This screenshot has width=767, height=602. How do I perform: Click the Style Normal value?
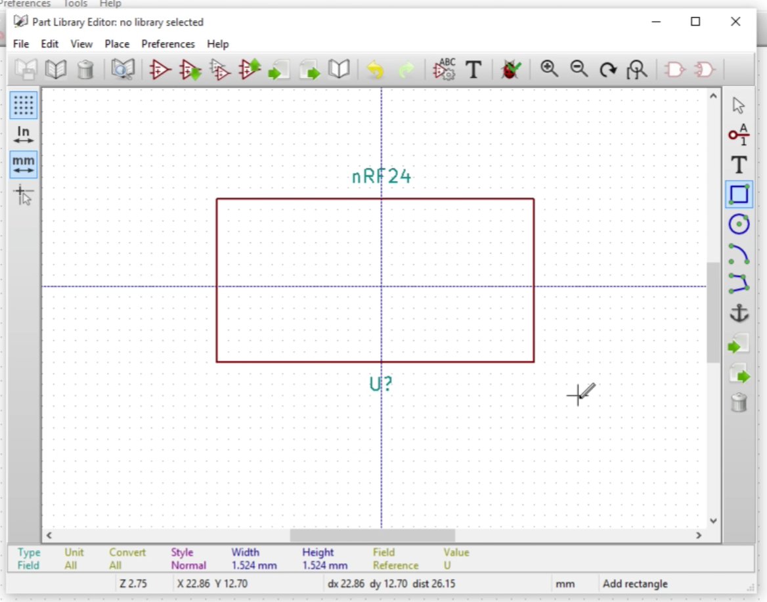(188, 565)
